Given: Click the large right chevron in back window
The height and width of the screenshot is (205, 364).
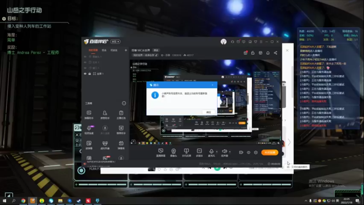Looking at the screenshot, I should pos(289,142).
